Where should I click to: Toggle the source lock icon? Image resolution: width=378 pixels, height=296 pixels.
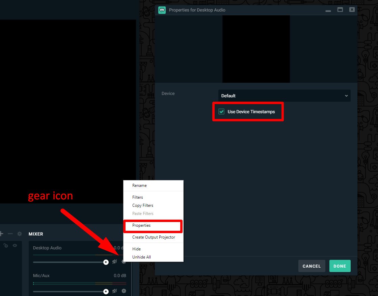[x=6, y=246]
